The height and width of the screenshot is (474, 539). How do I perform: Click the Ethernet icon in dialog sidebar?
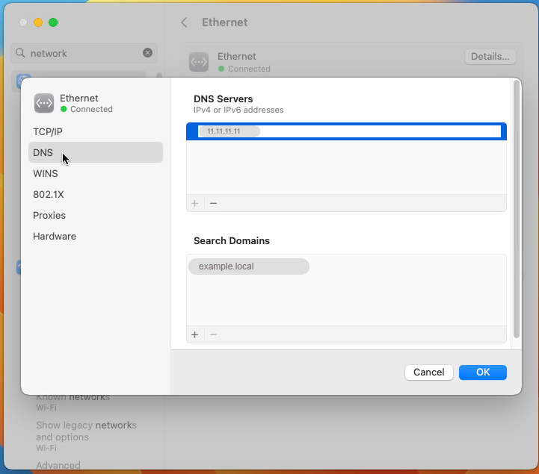pyautogui.click(x=44, y=103)
